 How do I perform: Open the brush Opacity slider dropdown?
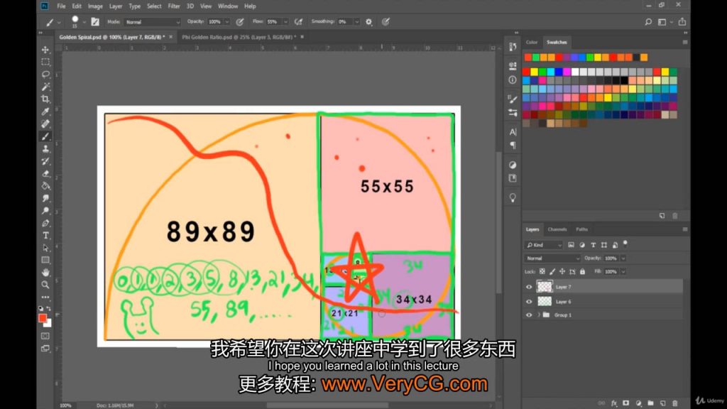click(226, 22)
